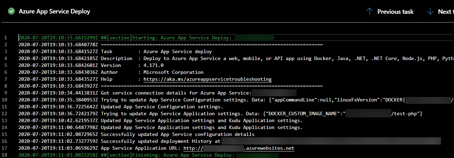Select 'Successfully updated deployment History' line
Screen dimensions: 454x158
229,141
